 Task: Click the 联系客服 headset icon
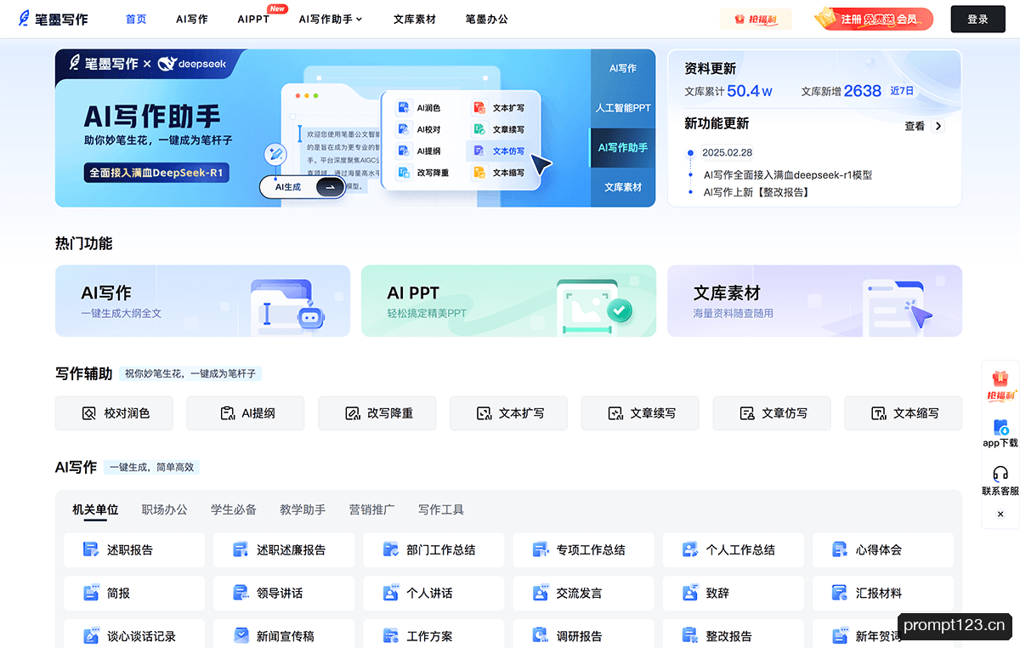point(1000,475)
